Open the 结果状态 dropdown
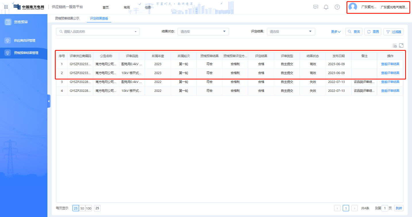412x217 pixels. point(203,32)
